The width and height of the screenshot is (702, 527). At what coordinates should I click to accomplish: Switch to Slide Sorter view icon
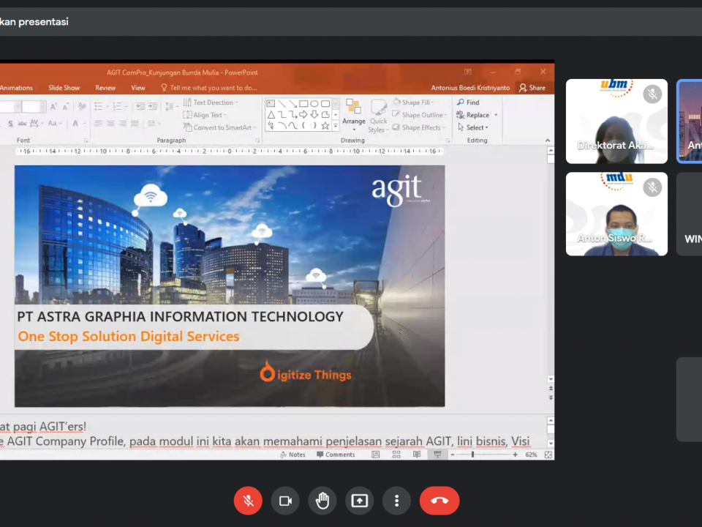[x=396, y=455]
